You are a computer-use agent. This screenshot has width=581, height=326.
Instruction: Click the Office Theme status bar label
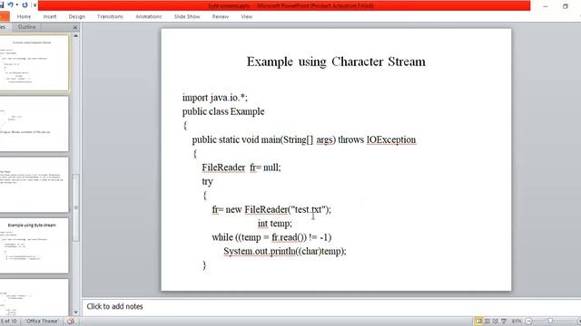coord(42,321)
